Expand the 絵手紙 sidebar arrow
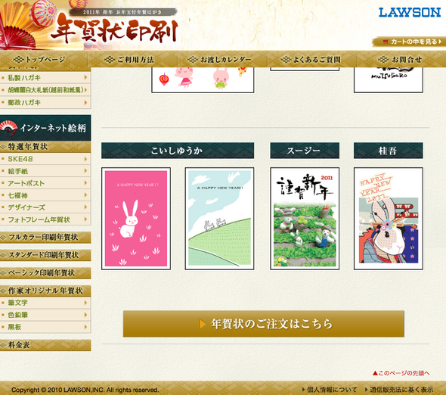 [85, 171]
